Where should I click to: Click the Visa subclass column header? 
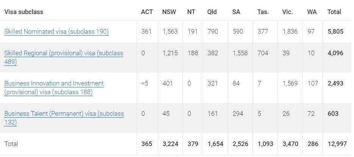tap(24, 12)
